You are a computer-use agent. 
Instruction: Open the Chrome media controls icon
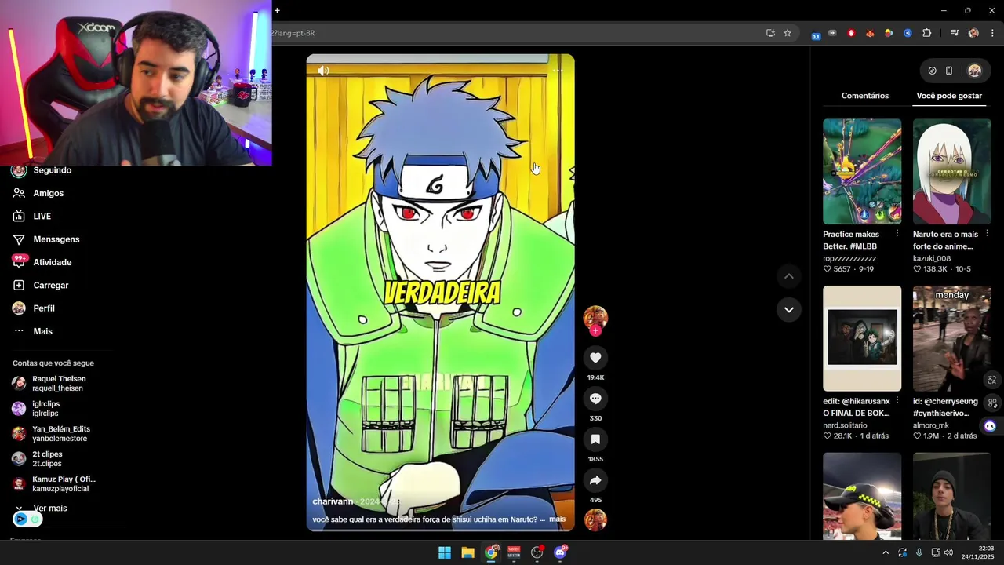click(x=955, y=33)
